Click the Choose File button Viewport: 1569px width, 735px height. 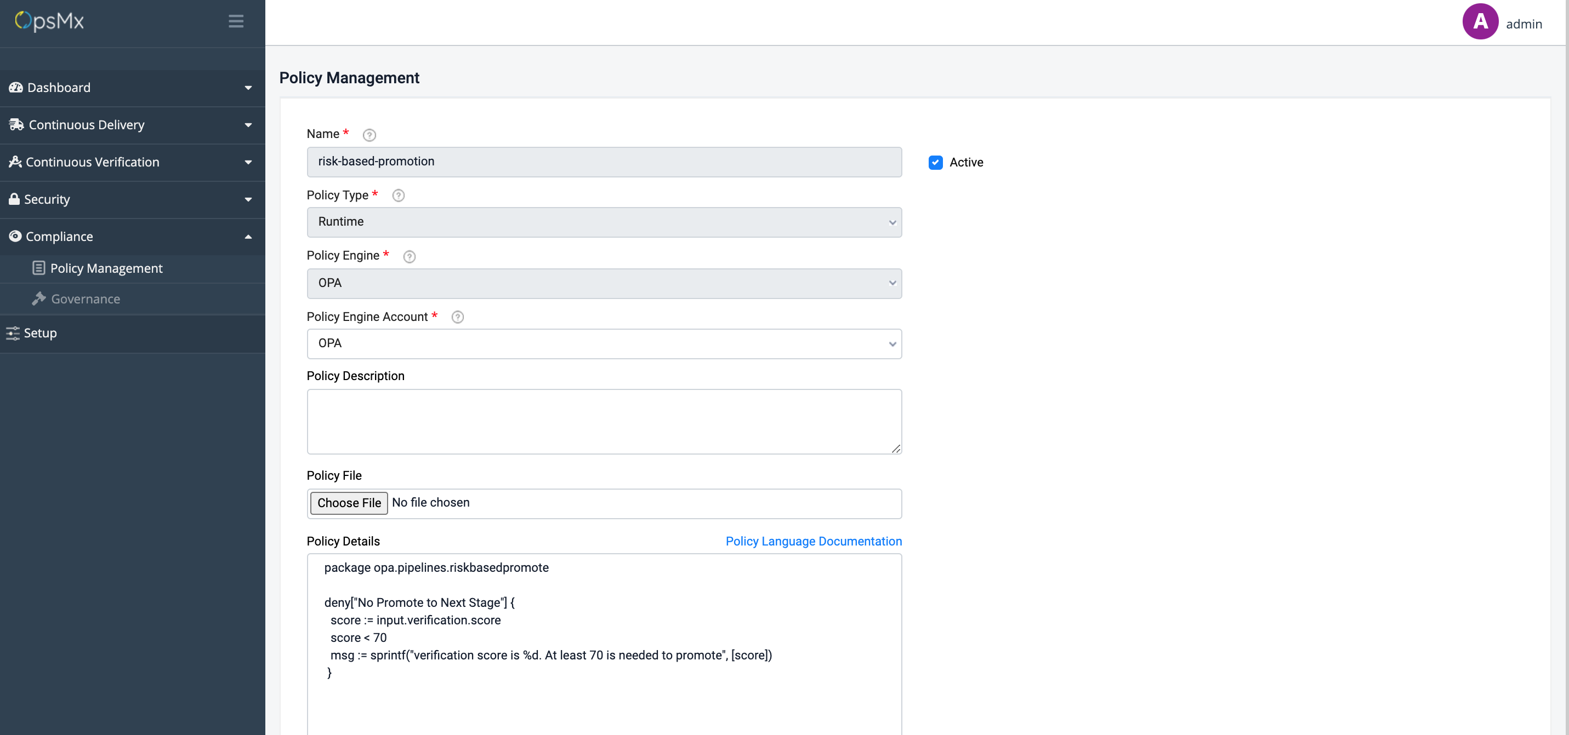[x=349, y=503]
